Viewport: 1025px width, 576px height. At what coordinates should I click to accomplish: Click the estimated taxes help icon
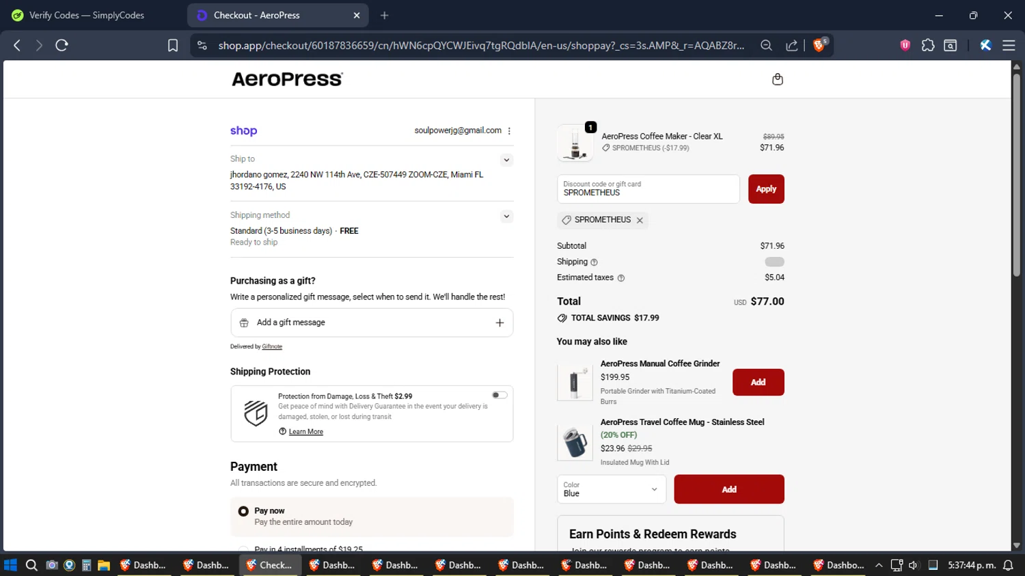pyautogui.click(x=621, y=278)
